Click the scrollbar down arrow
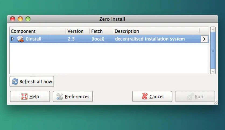This screenshot has height=130, width=225. click(x=213, y=71)
